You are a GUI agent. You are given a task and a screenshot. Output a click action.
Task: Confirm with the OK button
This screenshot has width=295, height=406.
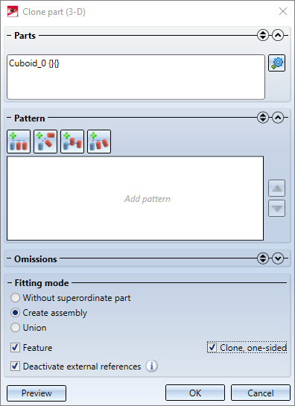[x=195, y=393]
